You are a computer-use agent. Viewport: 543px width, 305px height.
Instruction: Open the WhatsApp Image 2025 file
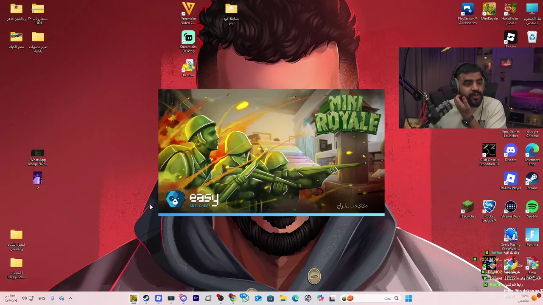[38, 157]
